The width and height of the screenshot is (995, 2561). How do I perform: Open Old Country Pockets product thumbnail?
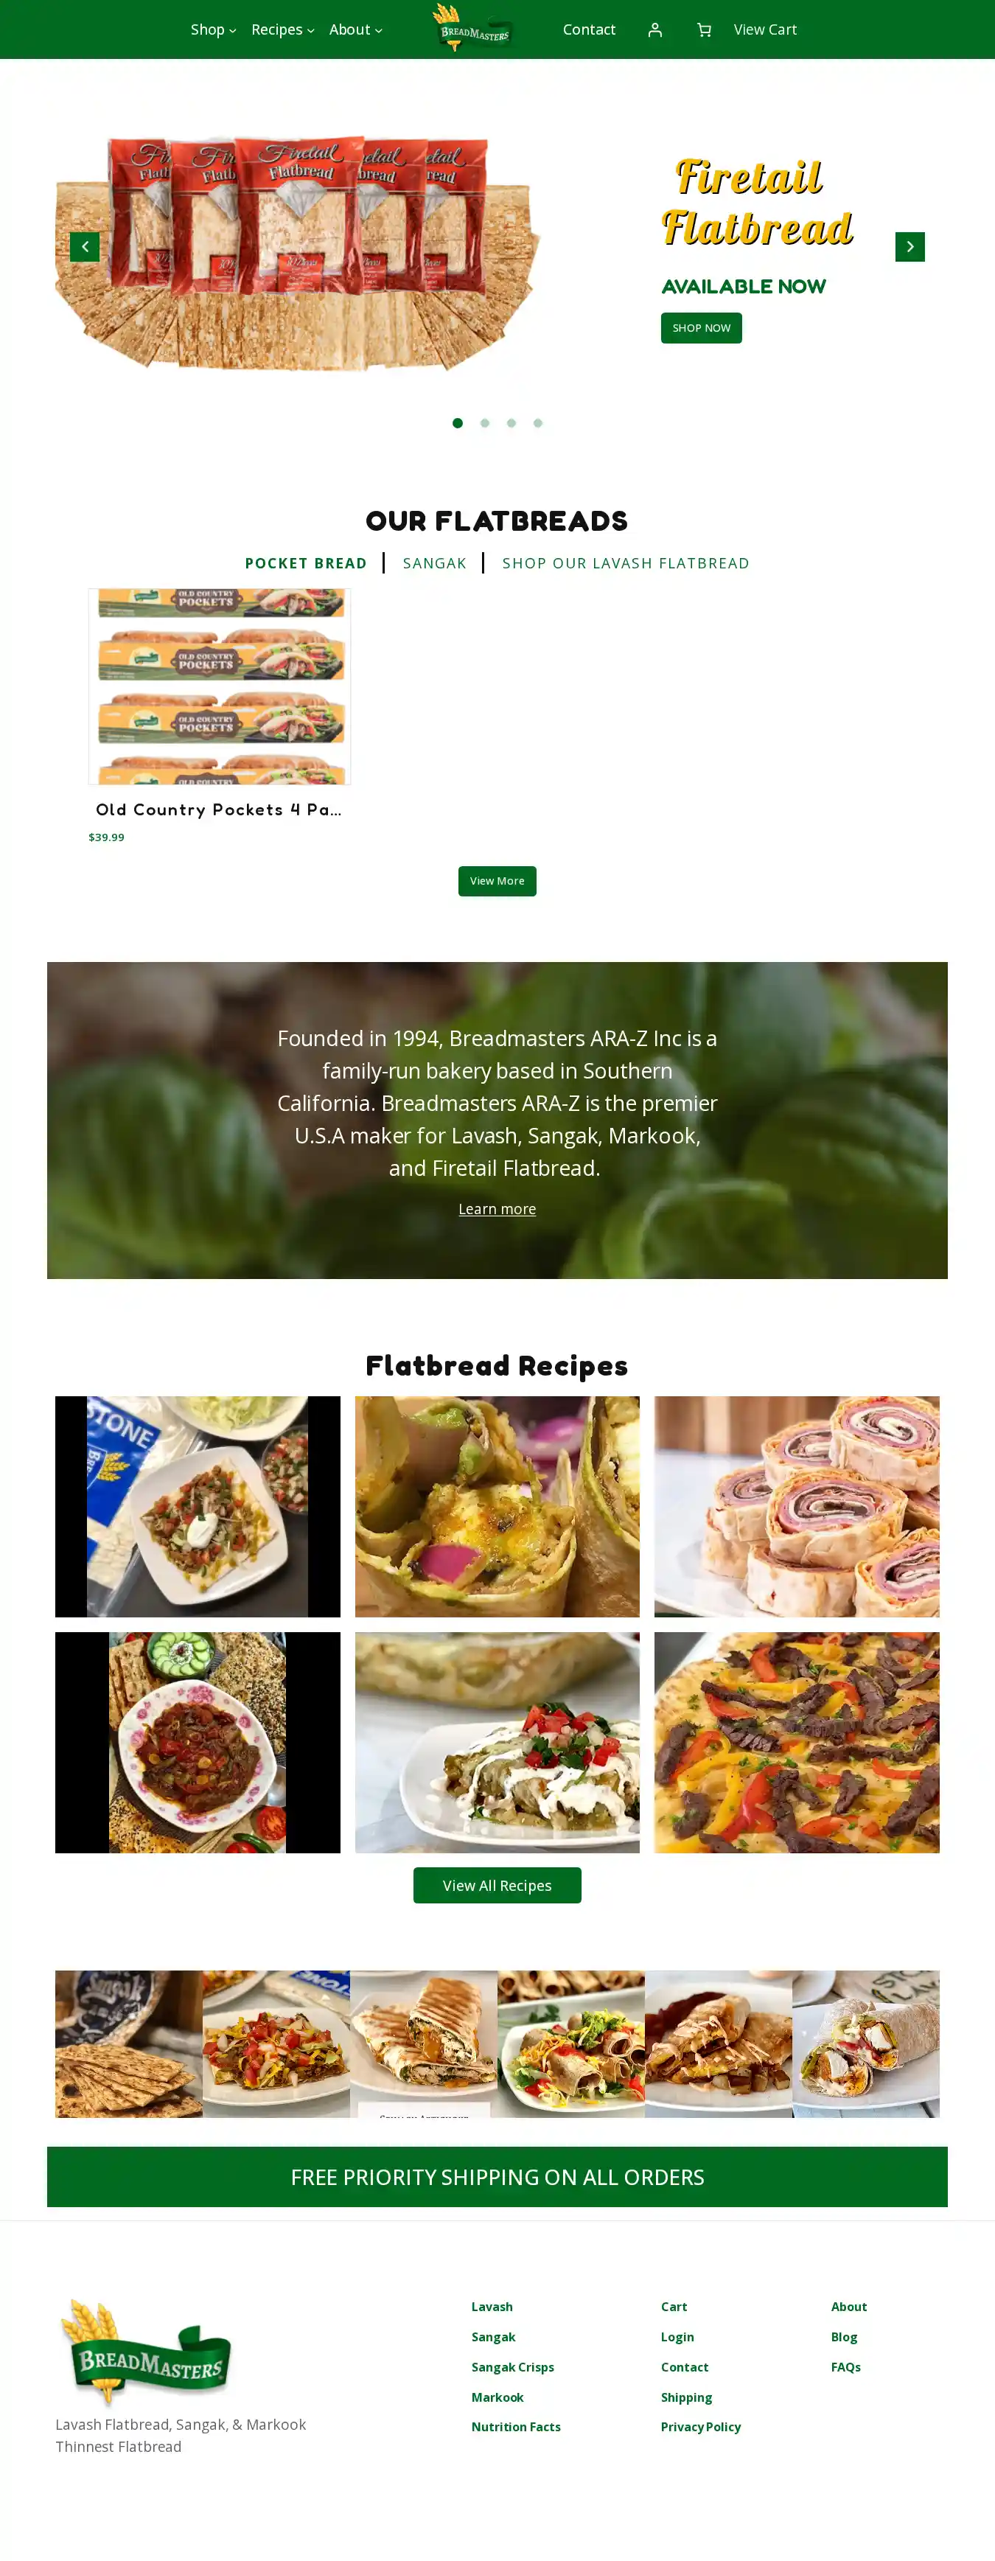click(220, 687)
